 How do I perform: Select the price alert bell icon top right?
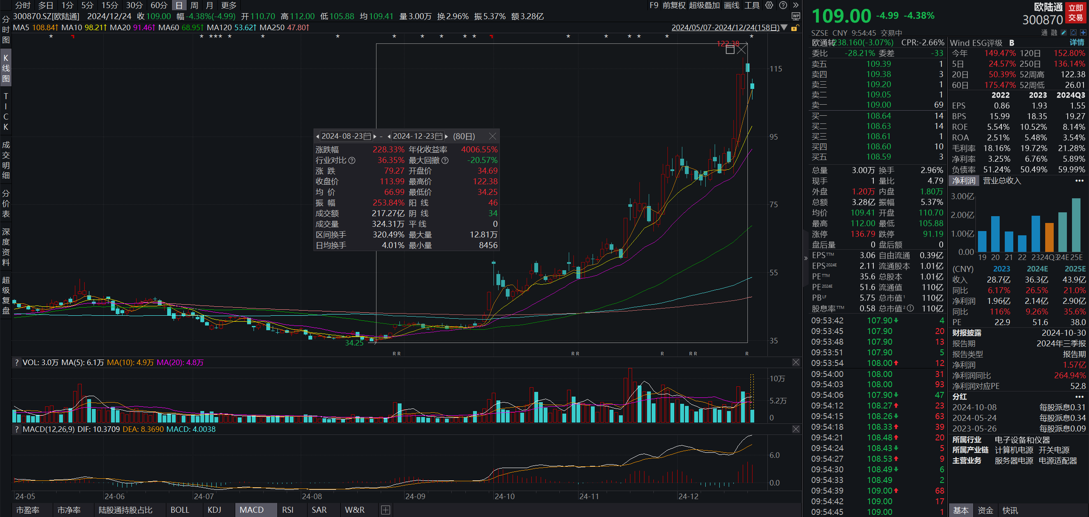click(x=1074, y=32)
